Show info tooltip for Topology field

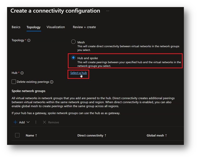coord(29,40)
